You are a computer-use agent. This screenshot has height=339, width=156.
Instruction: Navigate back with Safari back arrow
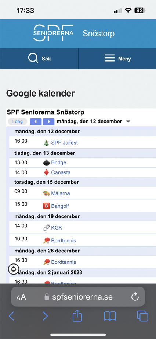(11, 316)
